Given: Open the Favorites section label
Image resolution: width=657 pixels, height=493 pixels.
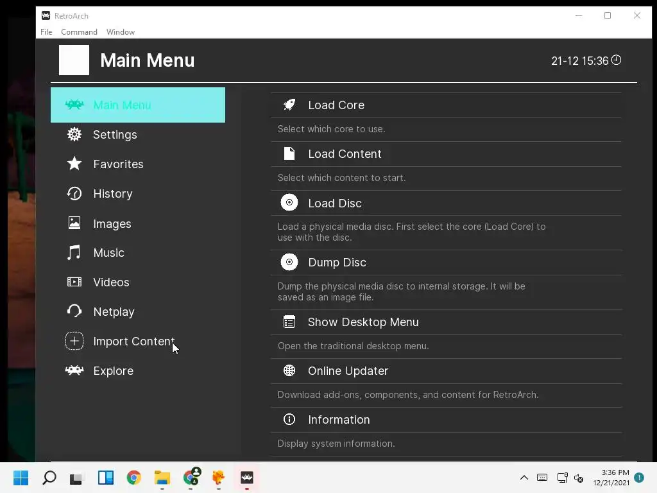Looking at the screenshot, I should point(118,164).
